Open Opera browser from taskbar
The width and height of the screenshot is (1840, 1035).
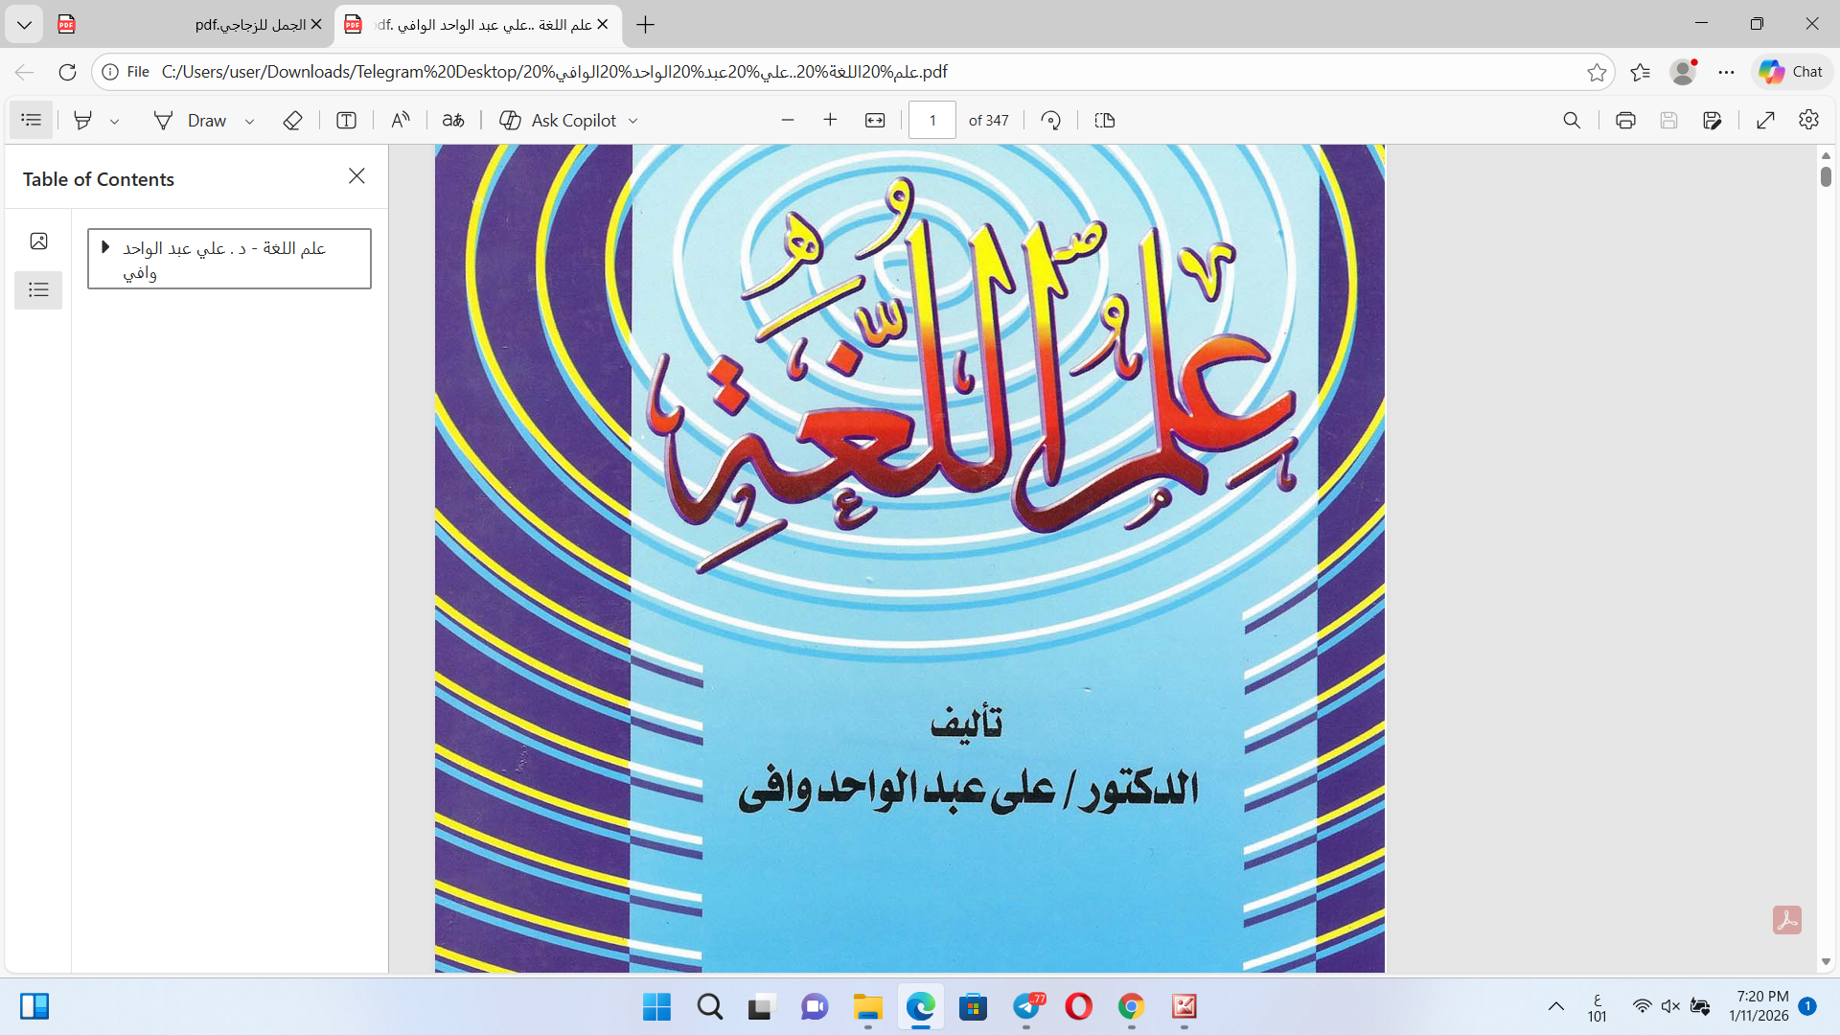pyautogui.click(x=1079, y=1007)
